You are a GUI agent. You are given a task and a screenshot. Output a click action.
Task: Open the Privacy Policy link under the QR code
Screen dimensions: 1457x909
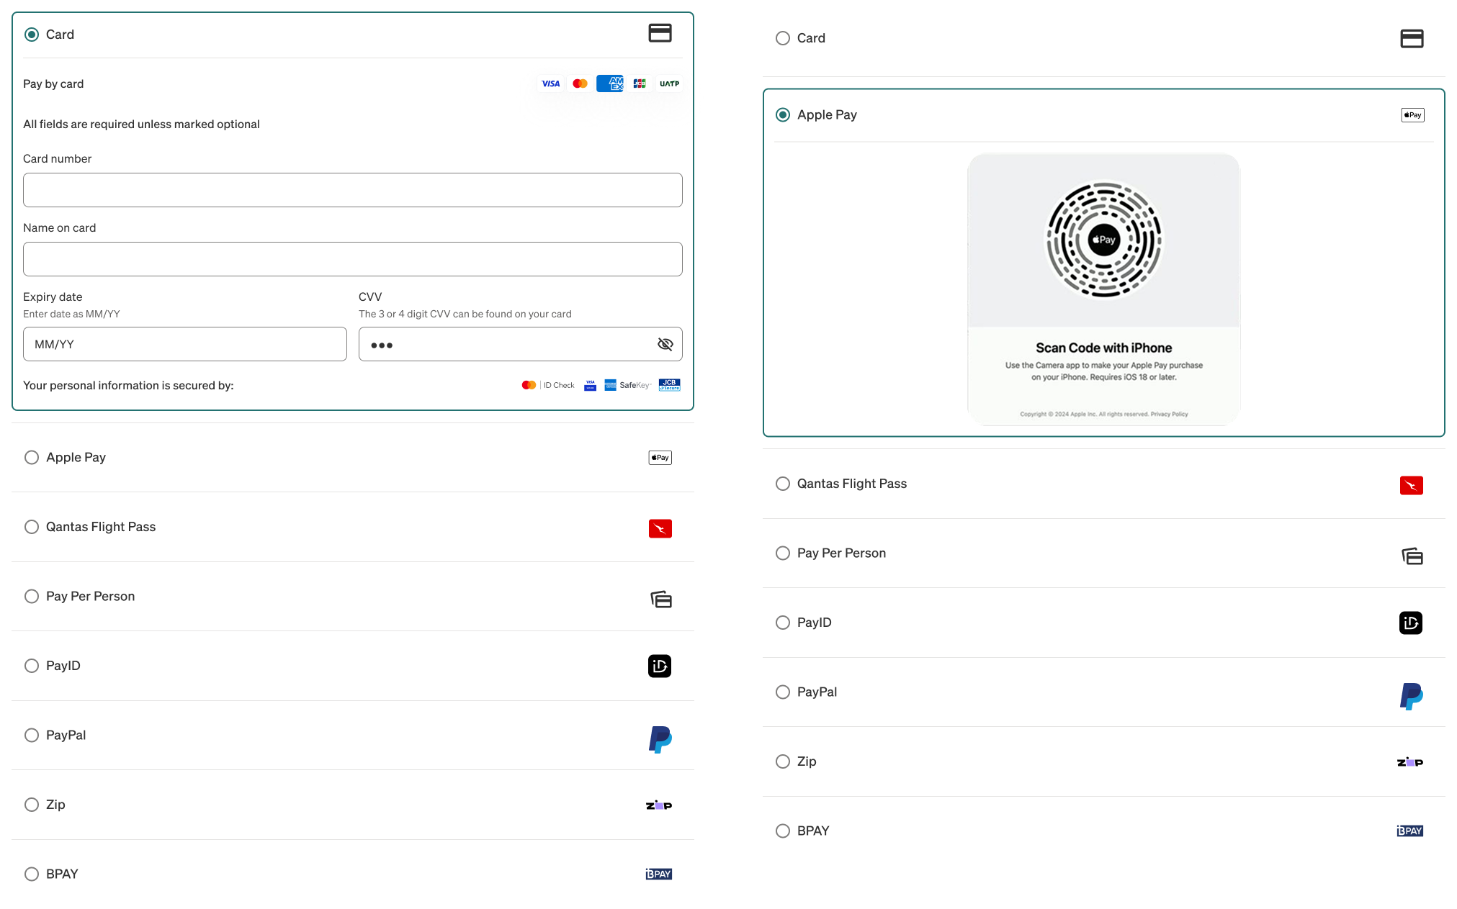[x=1170, y=414]
